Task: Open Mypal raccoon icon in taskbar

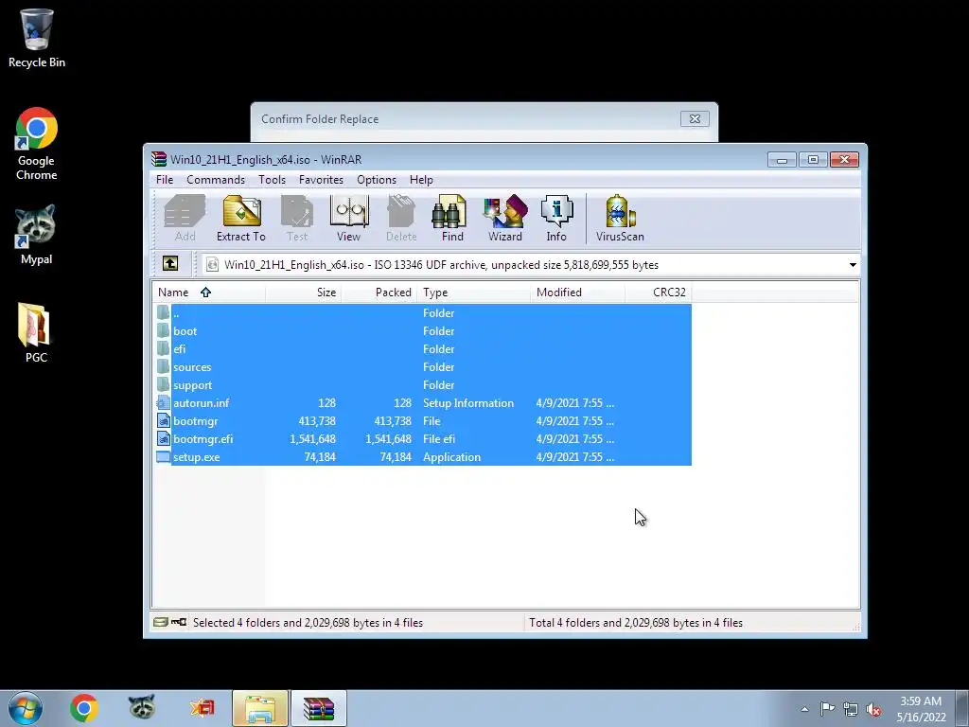Action: pyautogui.click(x=142, y=708)
